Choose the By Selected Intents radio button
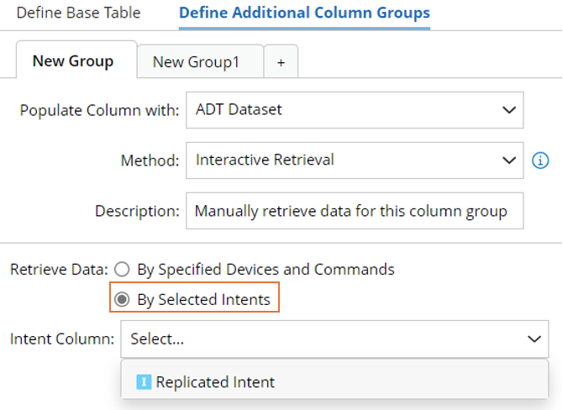Viewport: 563px width, 410px height. point(123,299)
